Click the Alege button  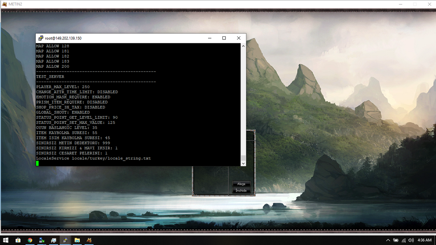click(x=241, y=184)
